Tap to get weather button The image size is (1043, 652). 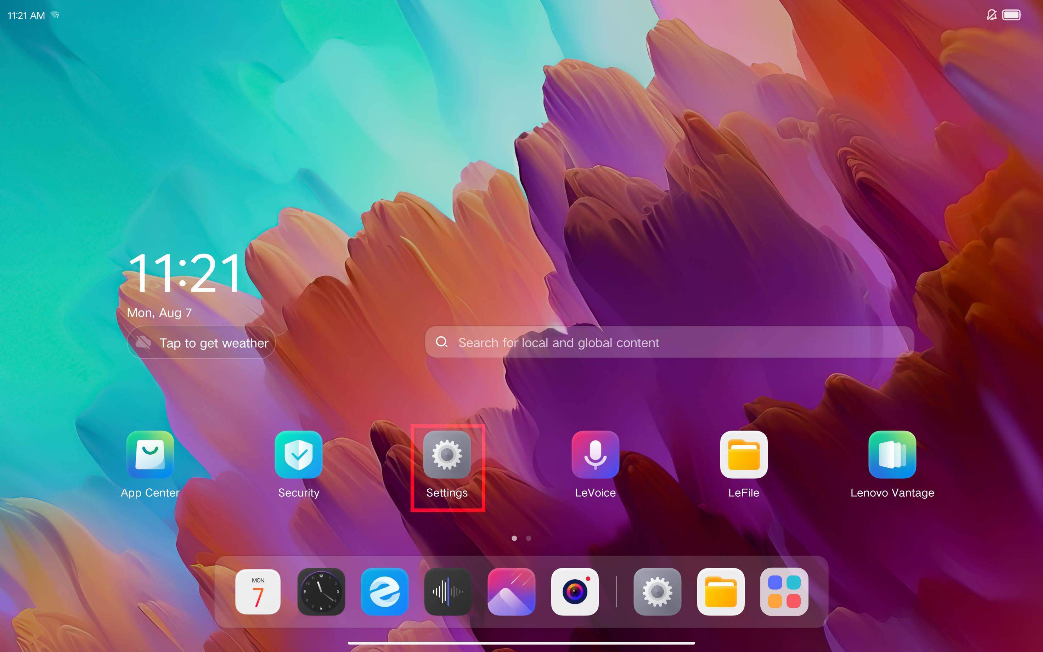(201, 343)
